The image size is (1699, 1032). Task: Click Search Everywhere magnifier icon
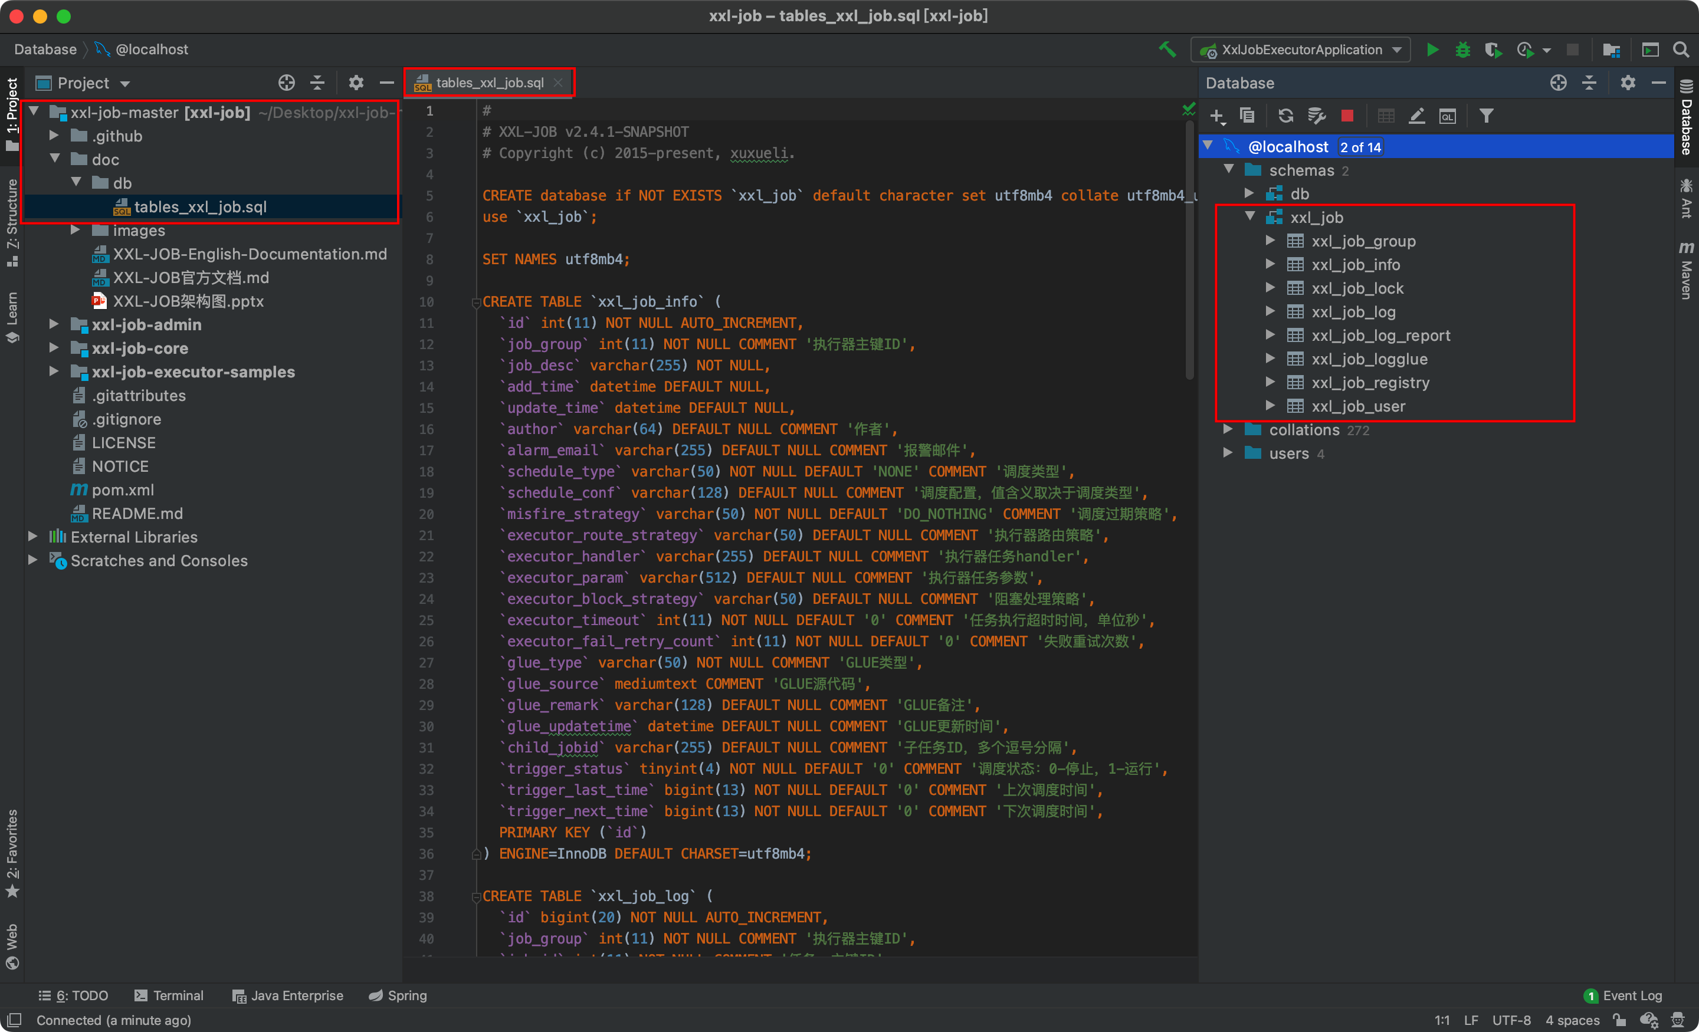click(1681, 50)
